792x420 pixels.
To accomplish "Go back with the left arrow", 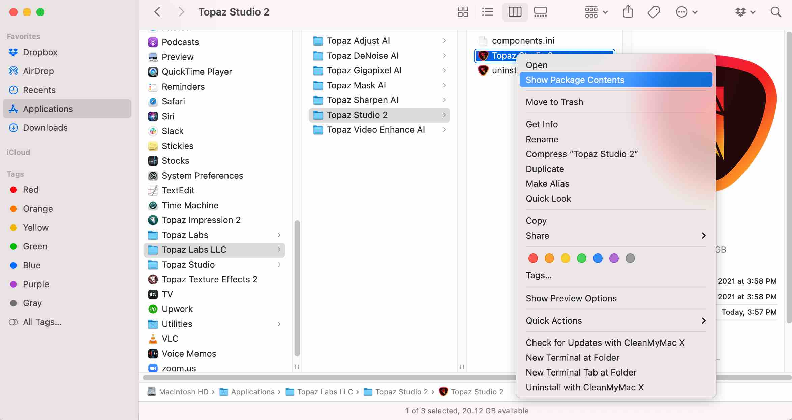I will (157, 12).
